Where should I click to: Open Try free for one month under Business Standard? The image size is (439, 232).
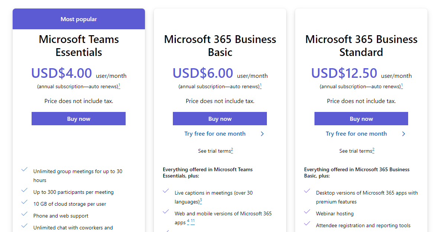tap(356, 134)
